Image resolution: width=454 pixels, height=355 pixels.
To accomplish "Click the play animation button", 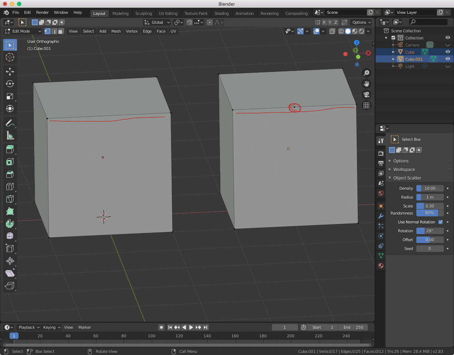I will click(x=191, y=327).
